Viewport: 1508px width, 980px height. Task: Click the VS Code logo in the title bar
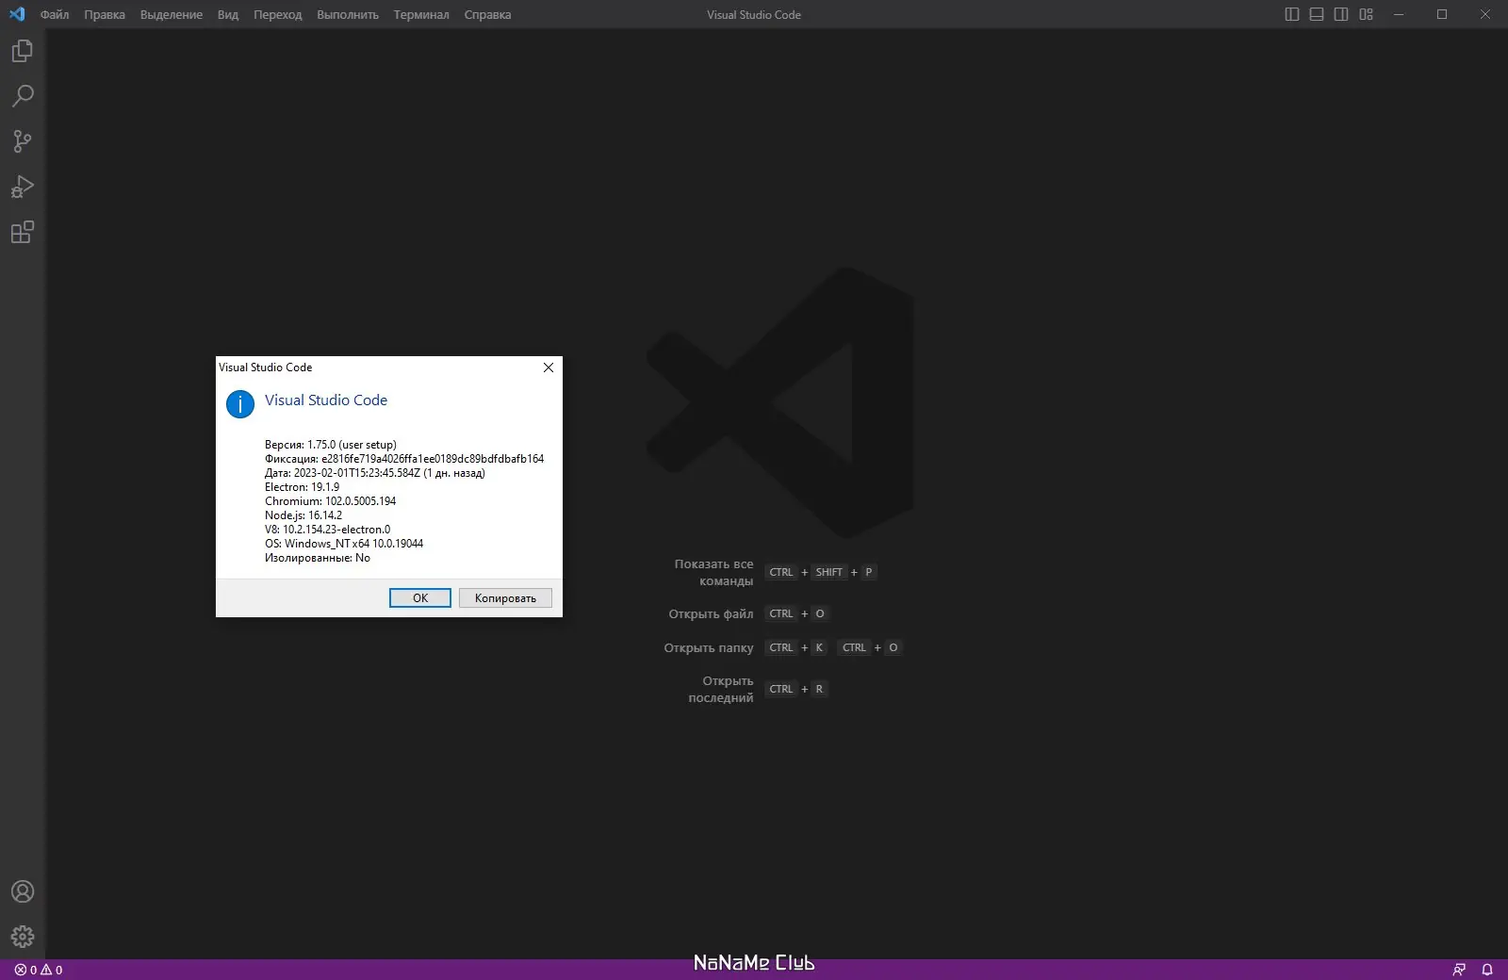[17, 14]
